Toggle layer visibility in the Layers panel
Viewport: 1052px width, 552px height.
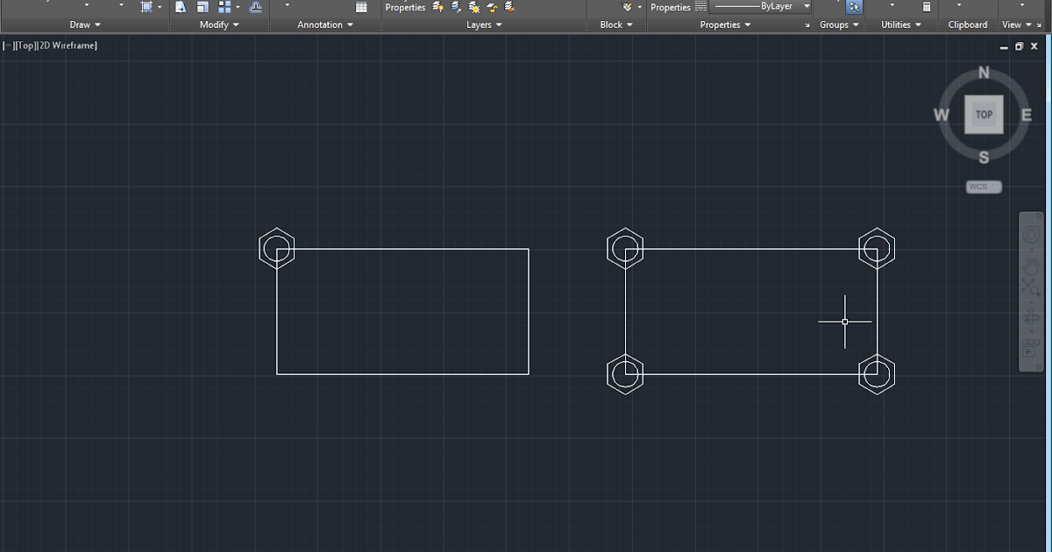438,7
